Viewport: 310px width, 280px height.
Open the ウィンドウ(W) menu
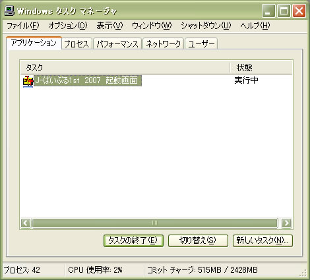[x=152, y=26]
